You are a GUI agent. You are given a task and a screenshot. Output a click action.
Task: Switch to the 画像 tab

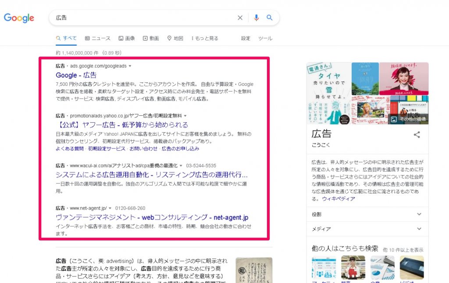[127, 38]
